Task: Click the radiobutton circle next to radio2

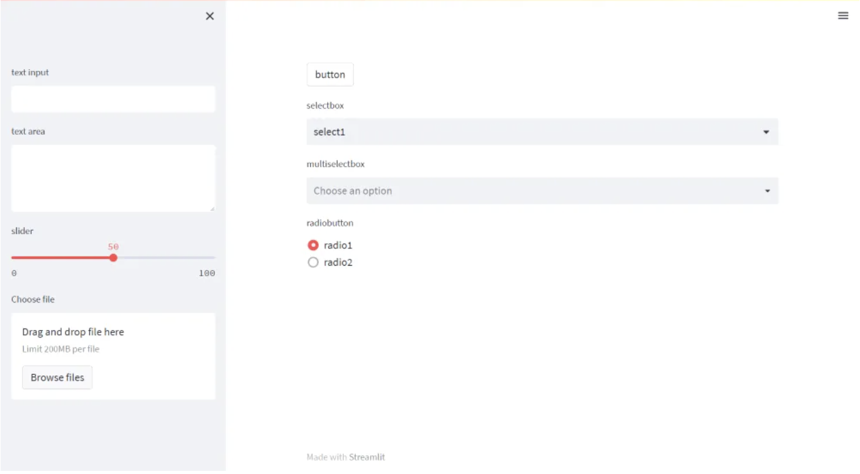Action: (x=313, y=262)
